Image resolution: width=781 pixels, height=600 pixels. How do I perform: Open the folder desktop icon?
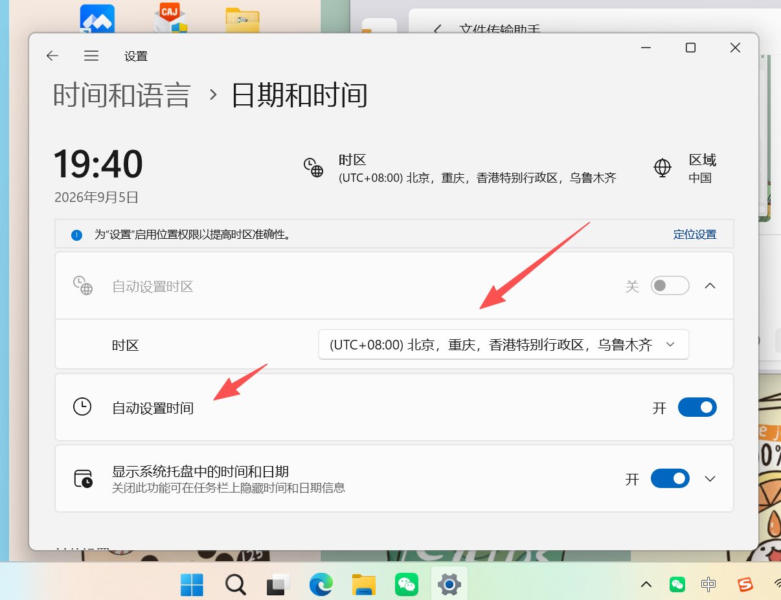[x=243, y=19]
